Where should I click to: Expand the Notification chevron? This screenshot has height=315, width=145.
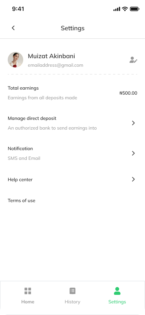tap(133, 154)
